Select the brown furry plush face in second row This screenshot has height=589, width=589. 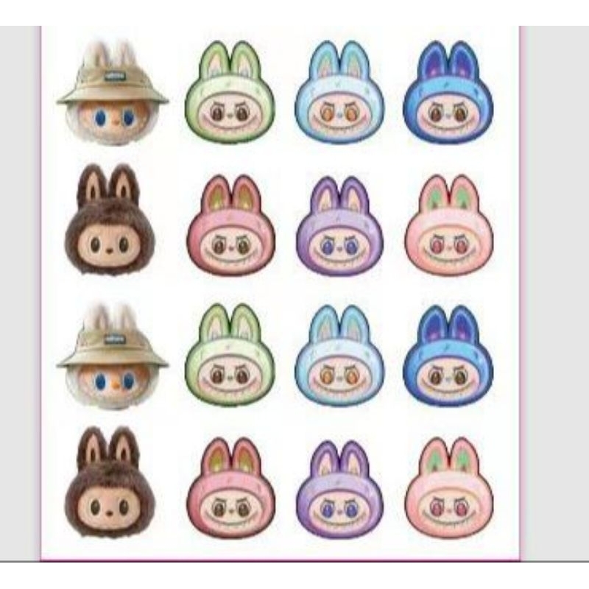click(110, 219)
